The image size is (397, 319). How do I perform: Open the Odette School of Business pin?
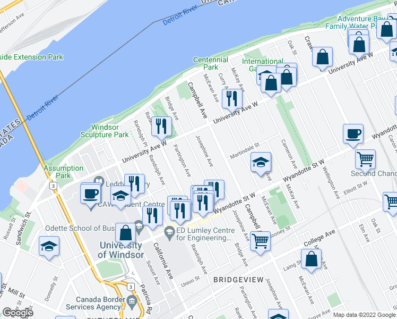pos(139,226)
